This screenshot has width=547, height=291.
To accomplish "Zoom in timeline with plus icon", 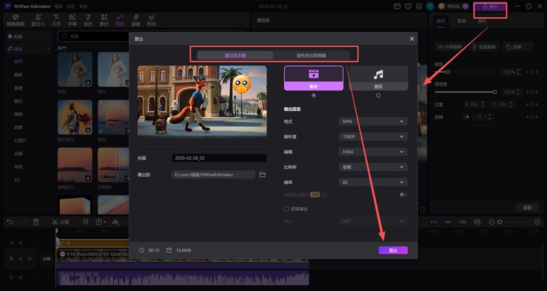I will click(x=537, y=222).
